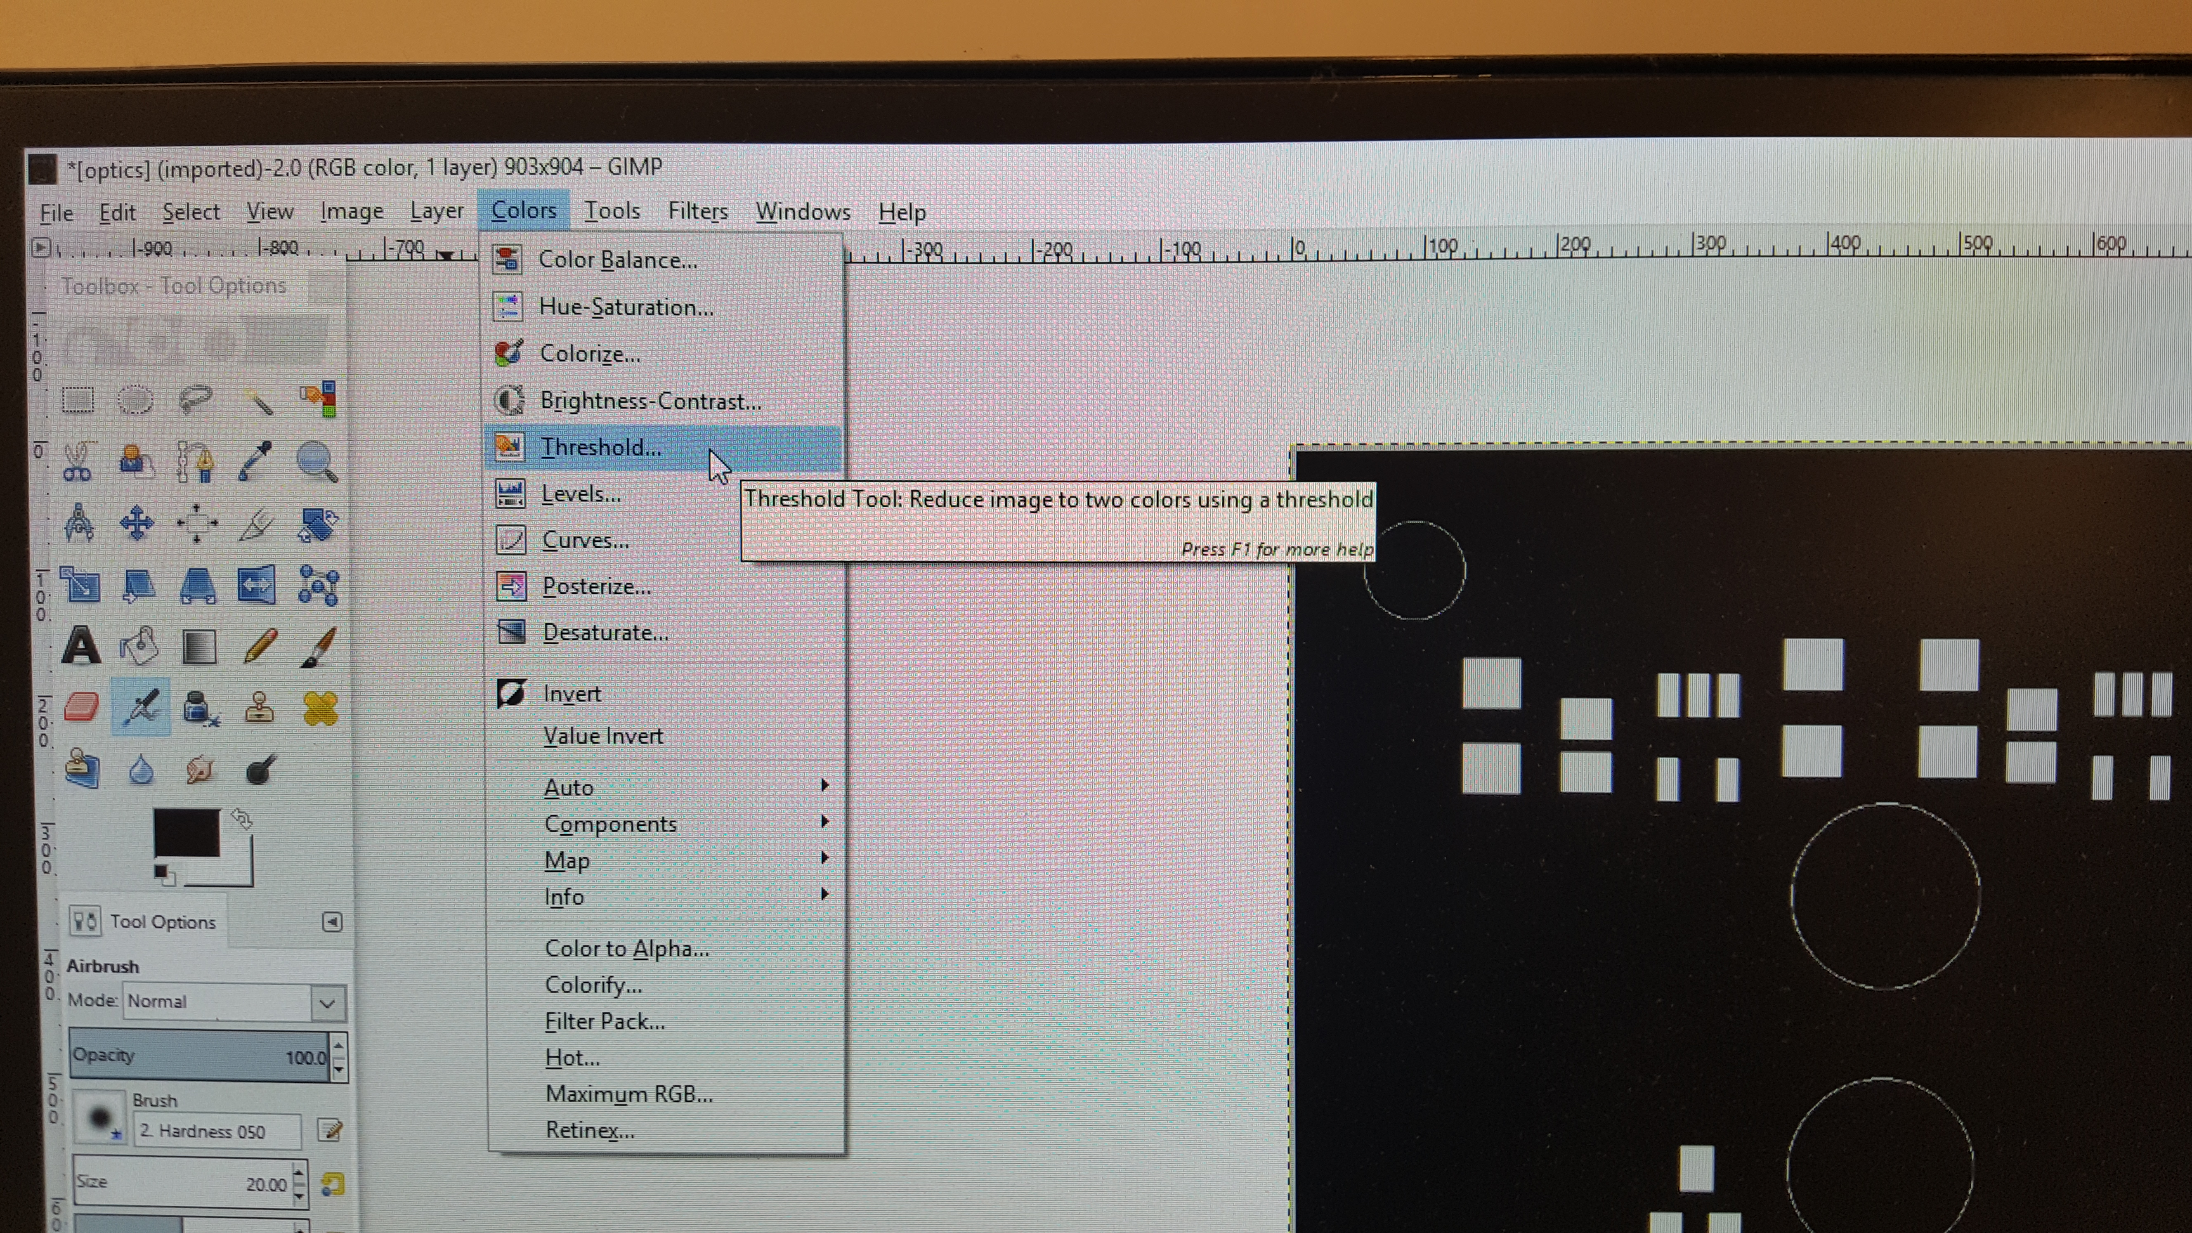Viewport: 2192px width, 1233px height.
Task: Select the Airbrush tool
Action: click(x=141, y=707)
